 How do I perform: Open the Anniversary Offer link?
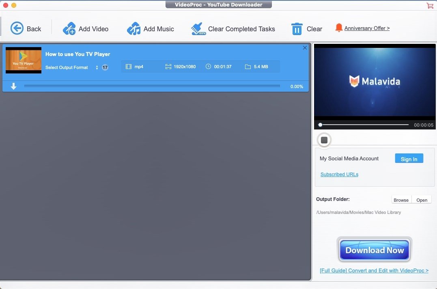coord(367,28)
